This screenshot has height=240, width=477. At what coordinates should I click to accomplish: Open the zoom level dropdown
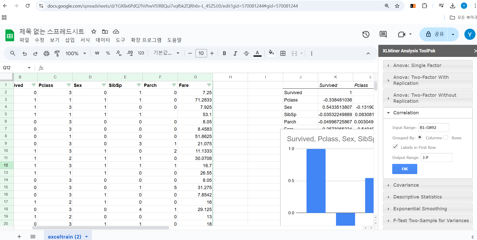[x=76, y=53]
